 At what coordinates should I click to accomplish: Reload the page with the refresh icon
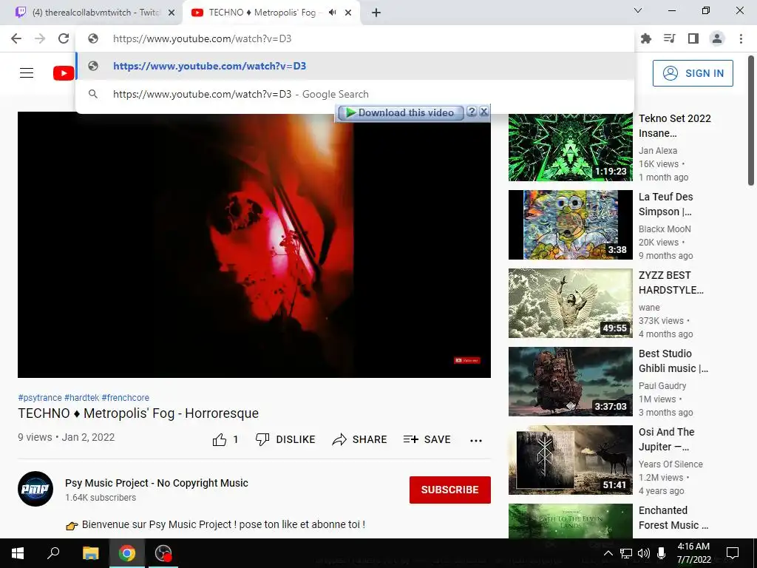(64, 38)
